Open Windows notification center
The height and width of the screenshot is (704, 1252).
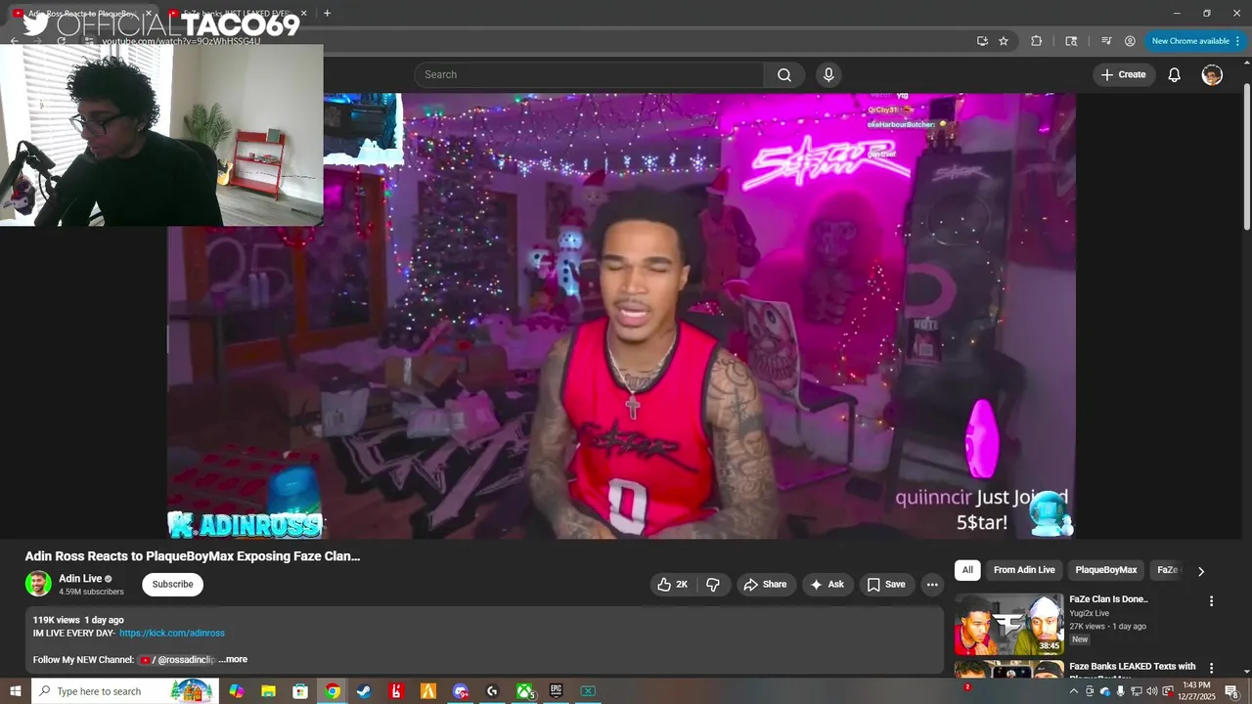tap(1231, 691)
